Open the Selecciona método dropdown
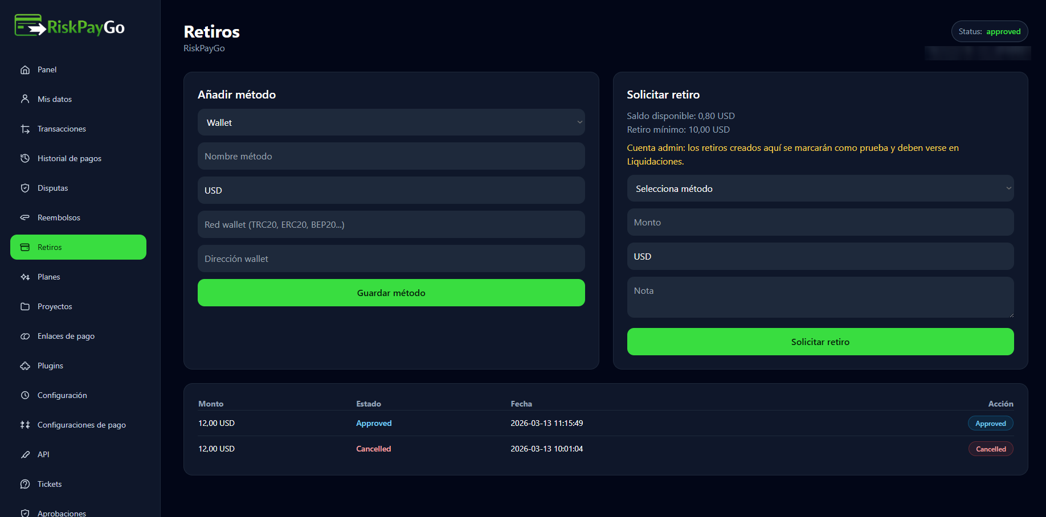Viewport: 1046px width, 517px height. click(x=820, y=188)
